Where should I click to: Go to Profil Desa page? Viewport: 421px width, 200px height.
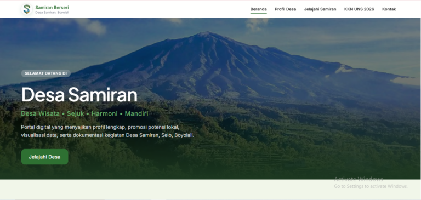(285, 9)
